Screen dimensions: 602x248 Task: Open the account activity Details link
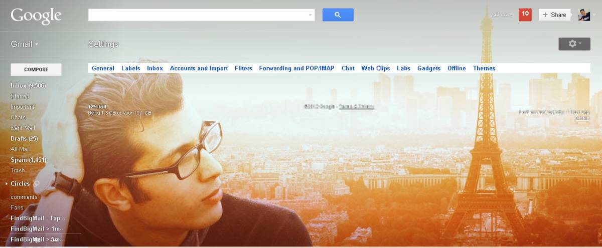click(582, 118)
